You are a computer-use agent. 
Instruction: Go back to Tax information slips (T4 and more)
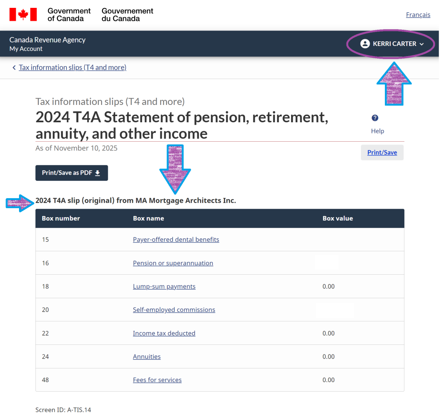click(73, 67)
